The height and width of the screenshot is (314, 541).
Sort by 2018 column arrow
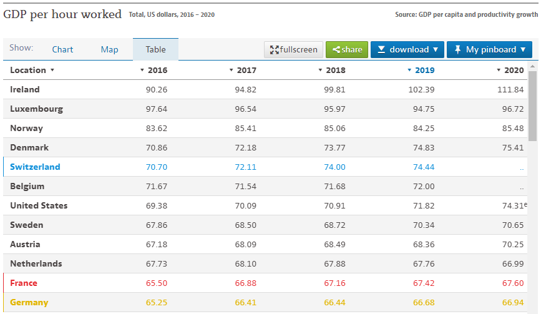(321, 70)
